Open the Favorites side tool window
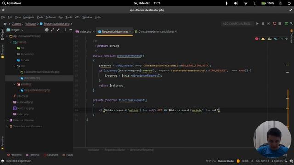The width and height of the screenshot is (294, 165). pos(2,143)
